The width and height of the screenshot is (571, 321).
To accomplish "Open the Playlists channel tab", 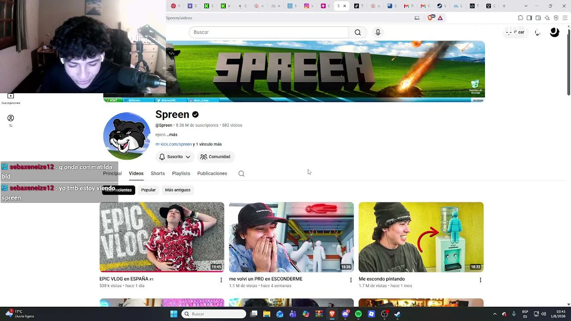I will tap(181, 173).
